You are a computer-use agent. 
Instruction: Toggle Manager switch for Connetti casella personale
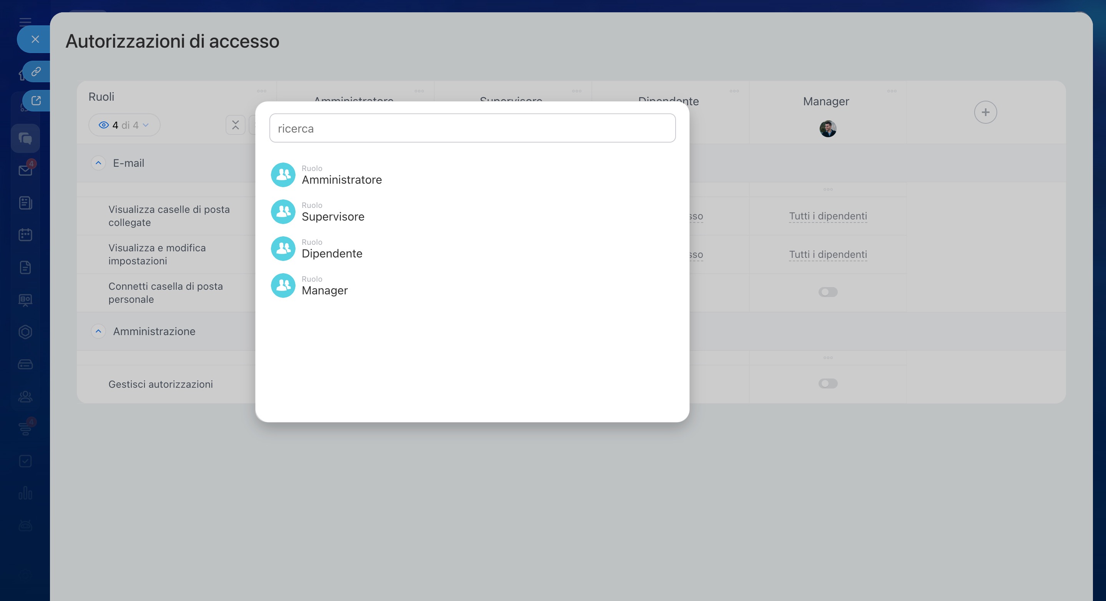(827, 292)
